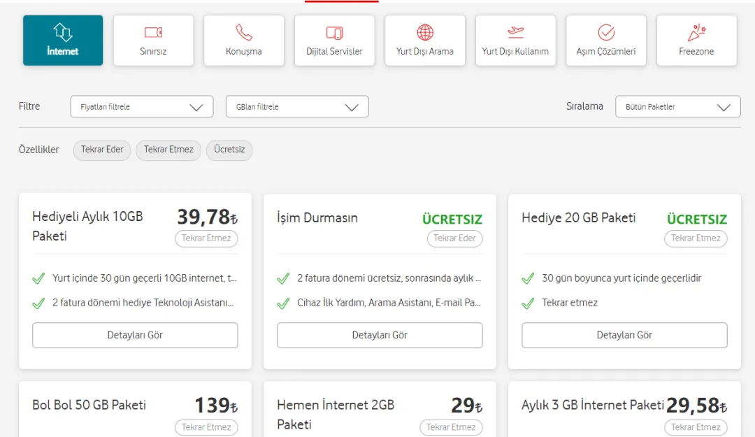
Task: Switch to Konuşma category tab
Action: pos(244,41)
